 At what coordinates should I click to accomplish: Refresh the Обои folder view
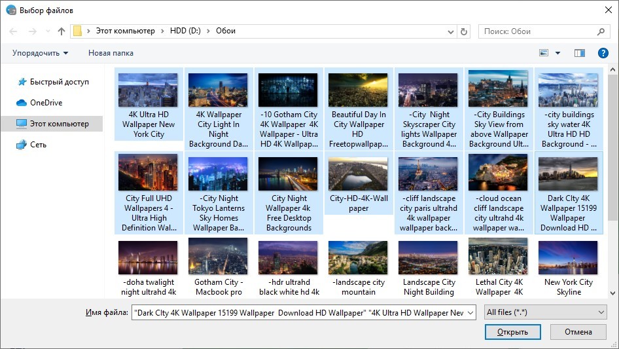tap(464, 31)
